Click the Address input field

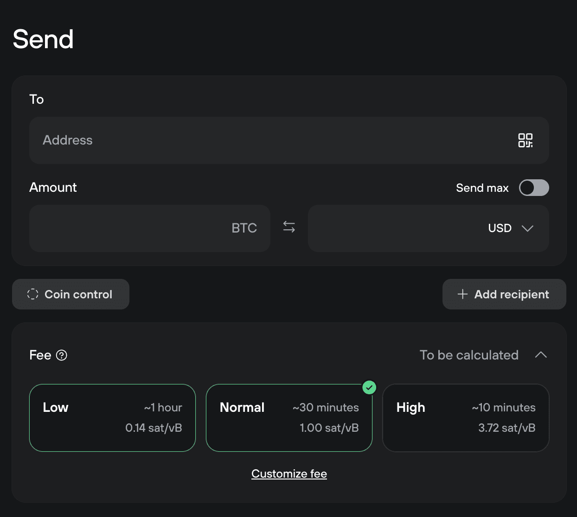(x=232, y=140)
